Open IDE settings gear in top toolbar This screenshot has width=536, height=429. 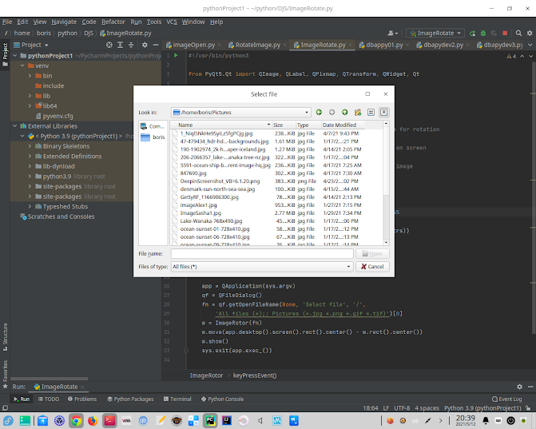pyautogui.click(x=530, y=34)
